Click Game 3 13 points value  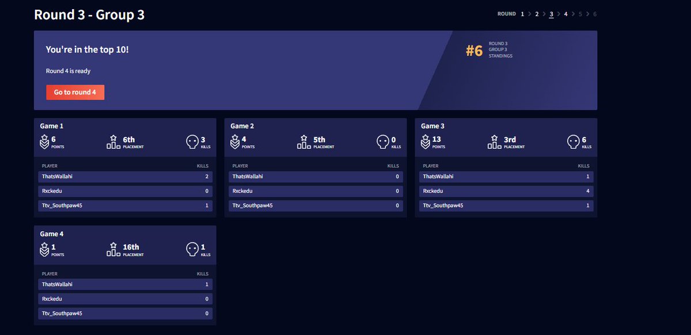436,139
